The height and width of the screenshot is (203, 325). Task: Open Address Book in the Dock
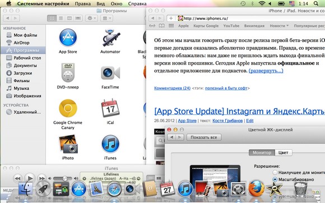tap(150, 188)
